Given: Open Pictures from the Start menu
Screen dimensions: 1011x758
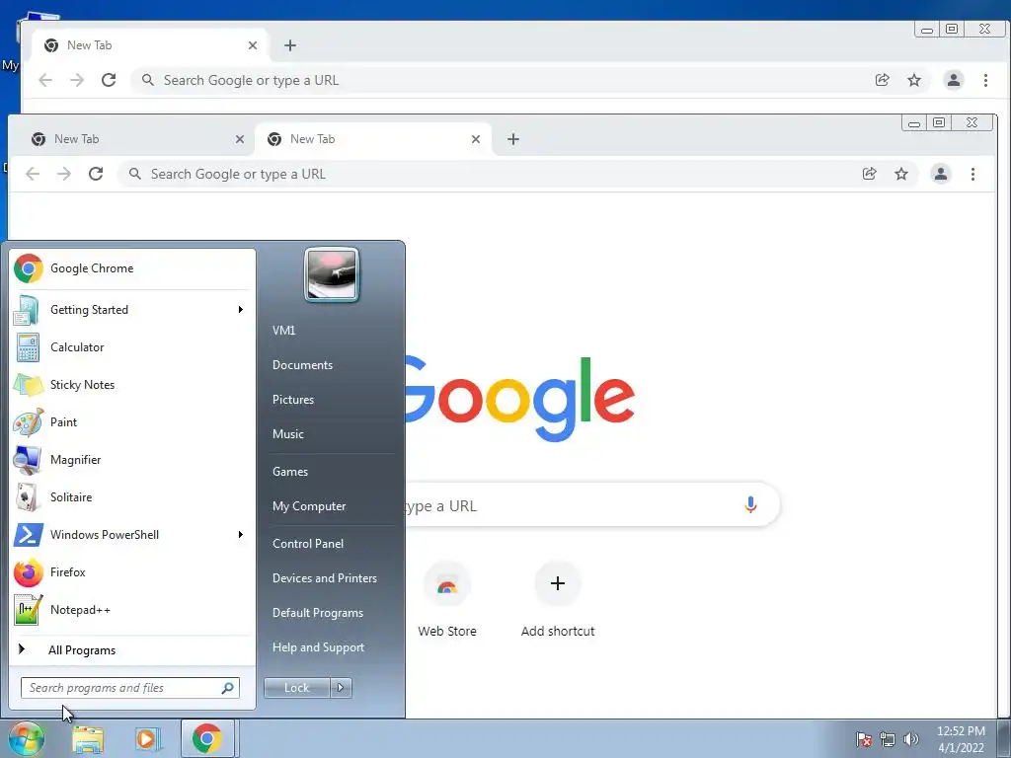Looking at the screenshot, I should point(293,400).
